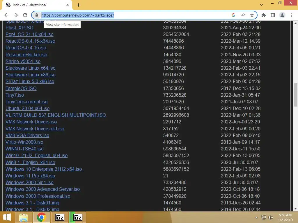This screenshot has width=298, height=223.
Task: Show hidden system tray icons
Action: pos(256,217)
